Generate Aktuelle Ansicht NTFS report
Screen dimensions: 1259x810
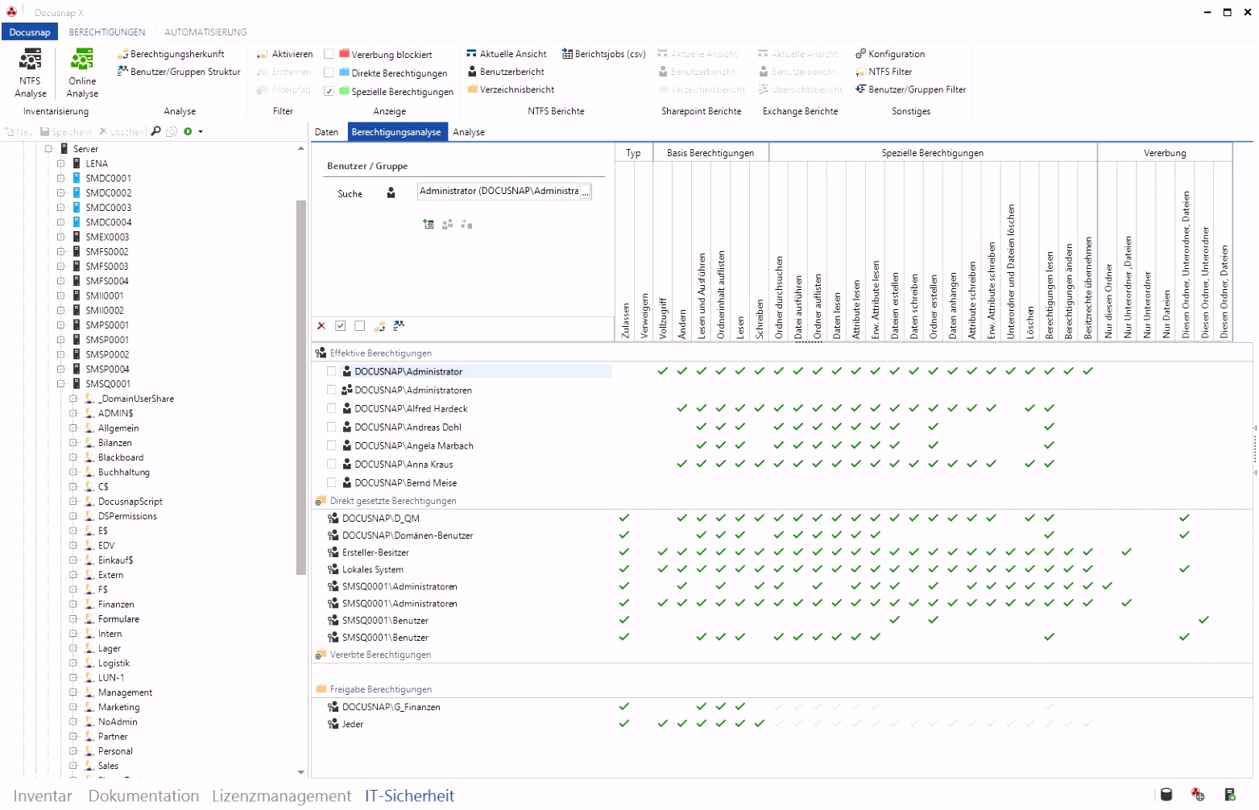tap(507, 54)
